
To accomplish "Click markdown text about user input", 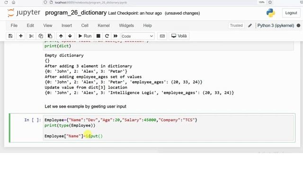I will coord(85,106).
